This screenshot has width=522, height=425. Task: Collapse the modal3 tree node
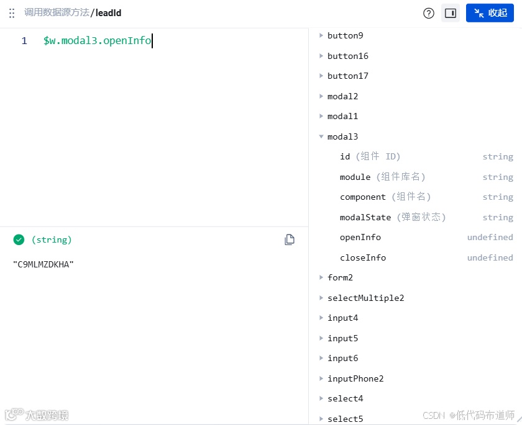point(321,136)
